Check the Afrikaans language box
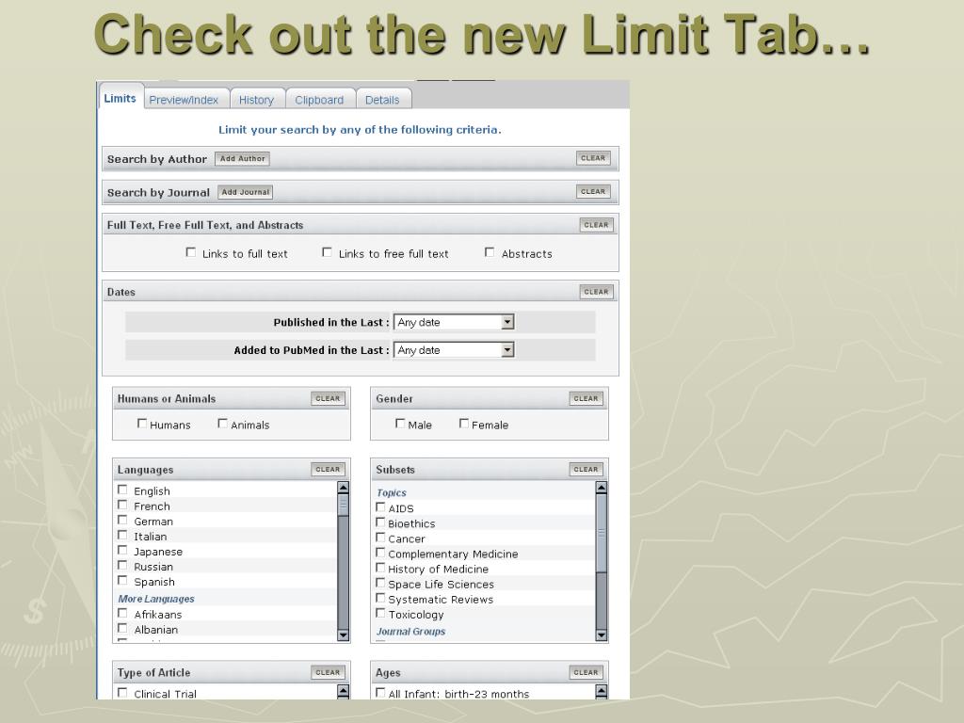The image size is (964, 723). coord(122,613)
